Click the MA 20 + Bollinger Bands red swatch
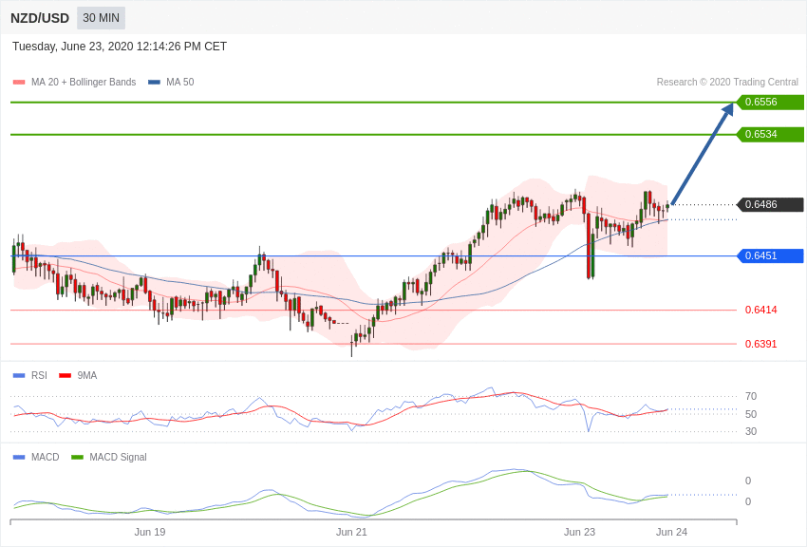 (x=19, y=83)
